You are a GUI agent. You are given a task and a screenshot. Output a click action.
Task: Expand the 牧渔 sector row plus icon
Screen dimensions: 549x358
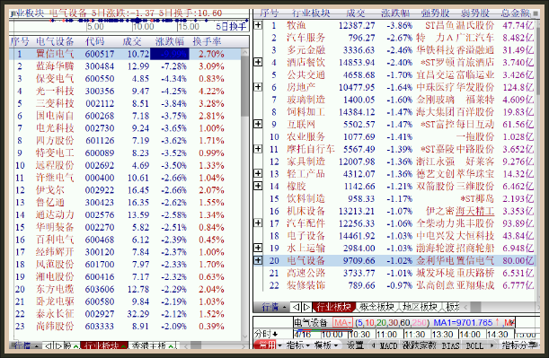tap(258, 25)
